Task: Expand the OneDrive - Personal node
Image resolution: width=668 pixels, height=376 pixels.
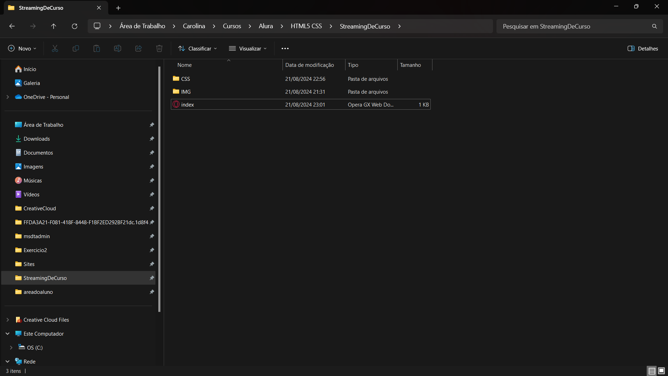Action: click(8, 97)
